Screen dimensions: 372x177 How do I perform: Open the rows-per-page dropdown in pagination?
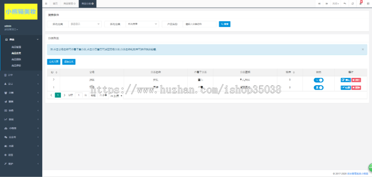116,96
